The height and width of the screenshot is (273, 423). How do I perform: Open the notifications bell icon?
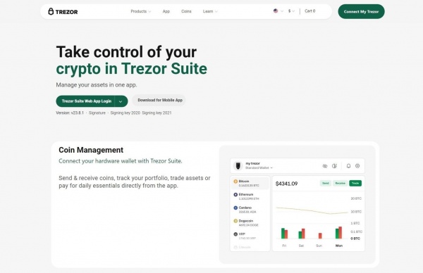pos(348,166)
